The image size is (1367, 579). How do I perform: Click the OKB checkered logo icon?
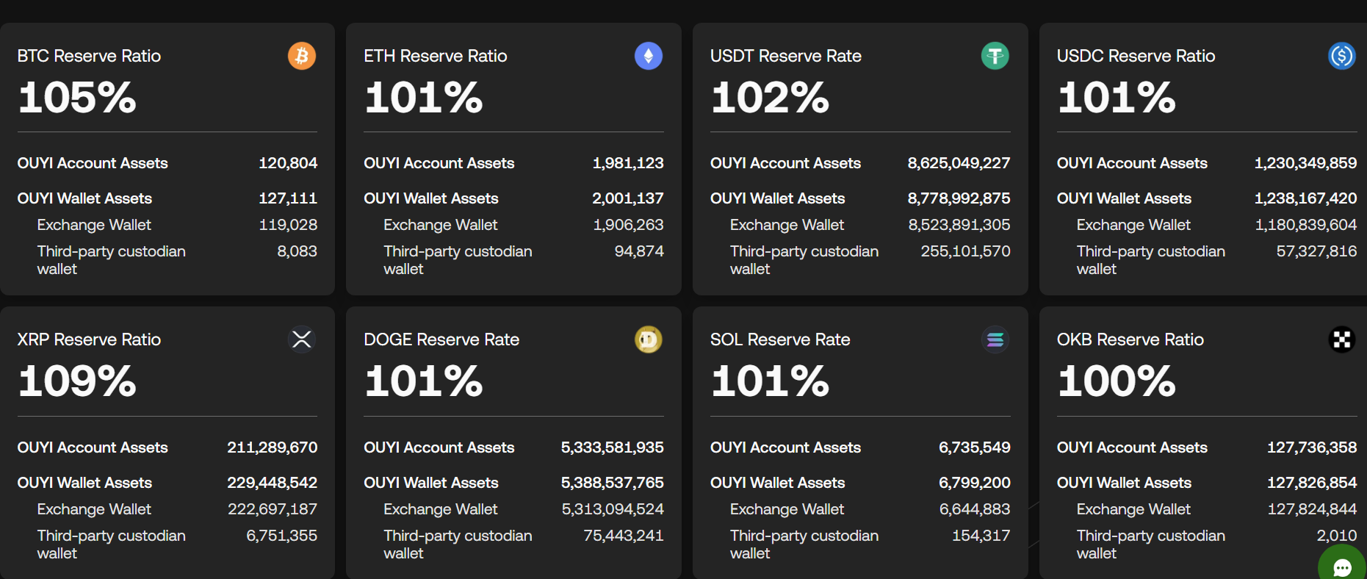pos(1341,339)
